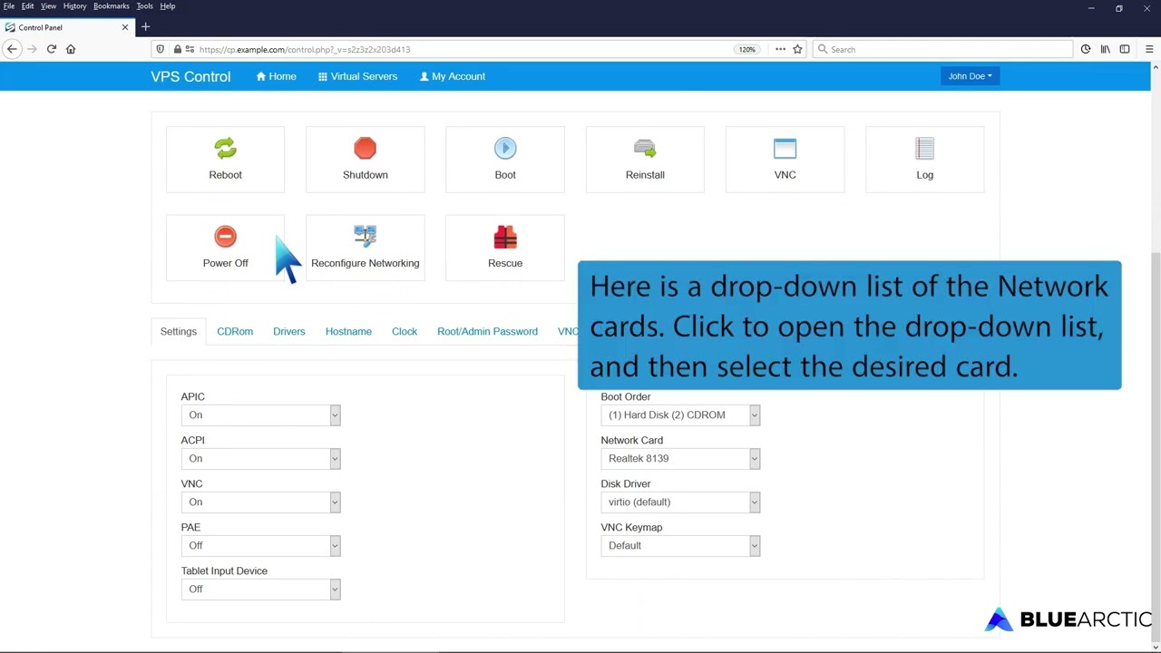Open the Help menu
1161x653 pixels.
pyautogui.click(x=168, y=6)
